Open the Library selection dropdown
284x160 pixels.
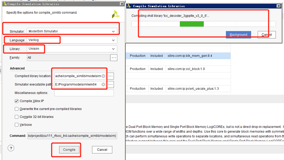[113, 49]
